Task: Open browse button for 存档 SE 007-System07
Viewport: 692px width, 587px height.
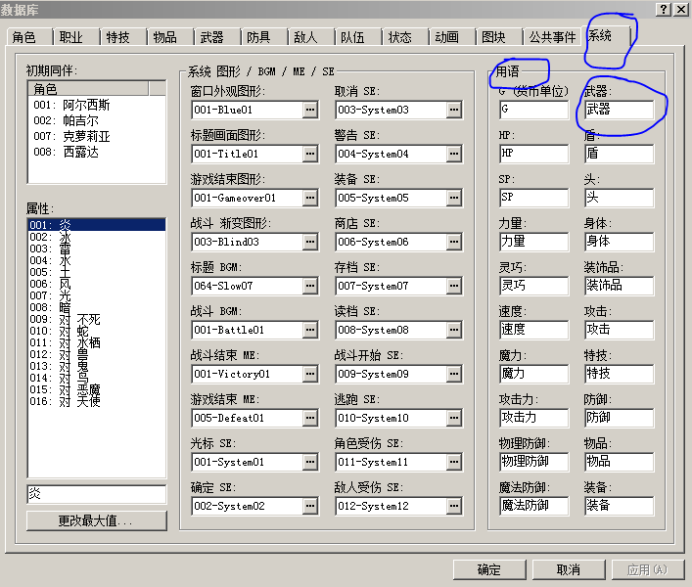Action: [454, 286]
